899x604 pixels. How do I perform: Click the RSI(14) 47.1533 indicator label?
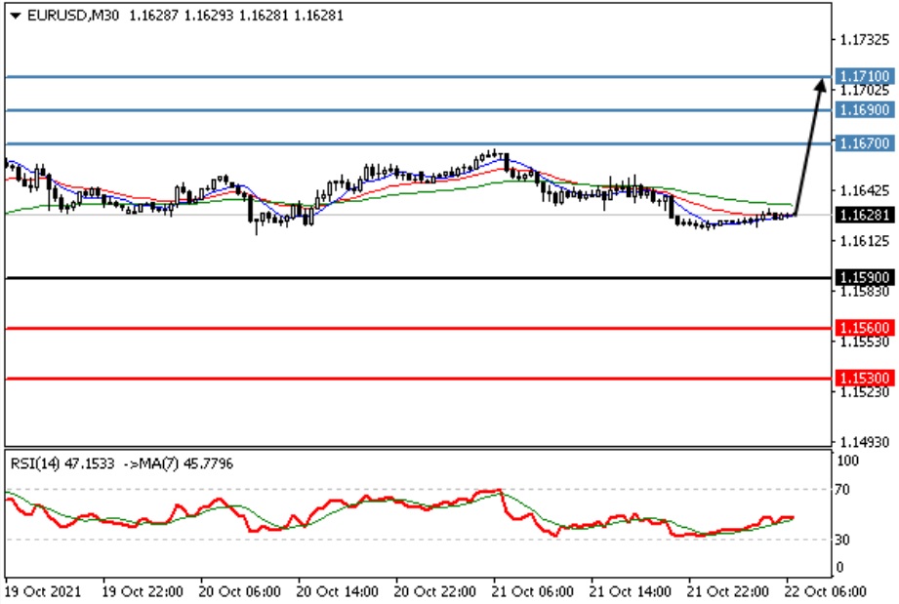[x=62, y=463]
